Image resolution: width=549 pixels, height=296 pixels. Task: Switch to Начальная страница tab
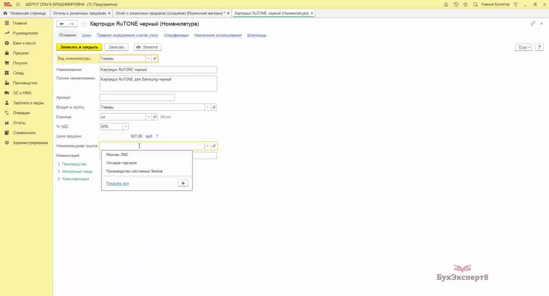(25, 13)
